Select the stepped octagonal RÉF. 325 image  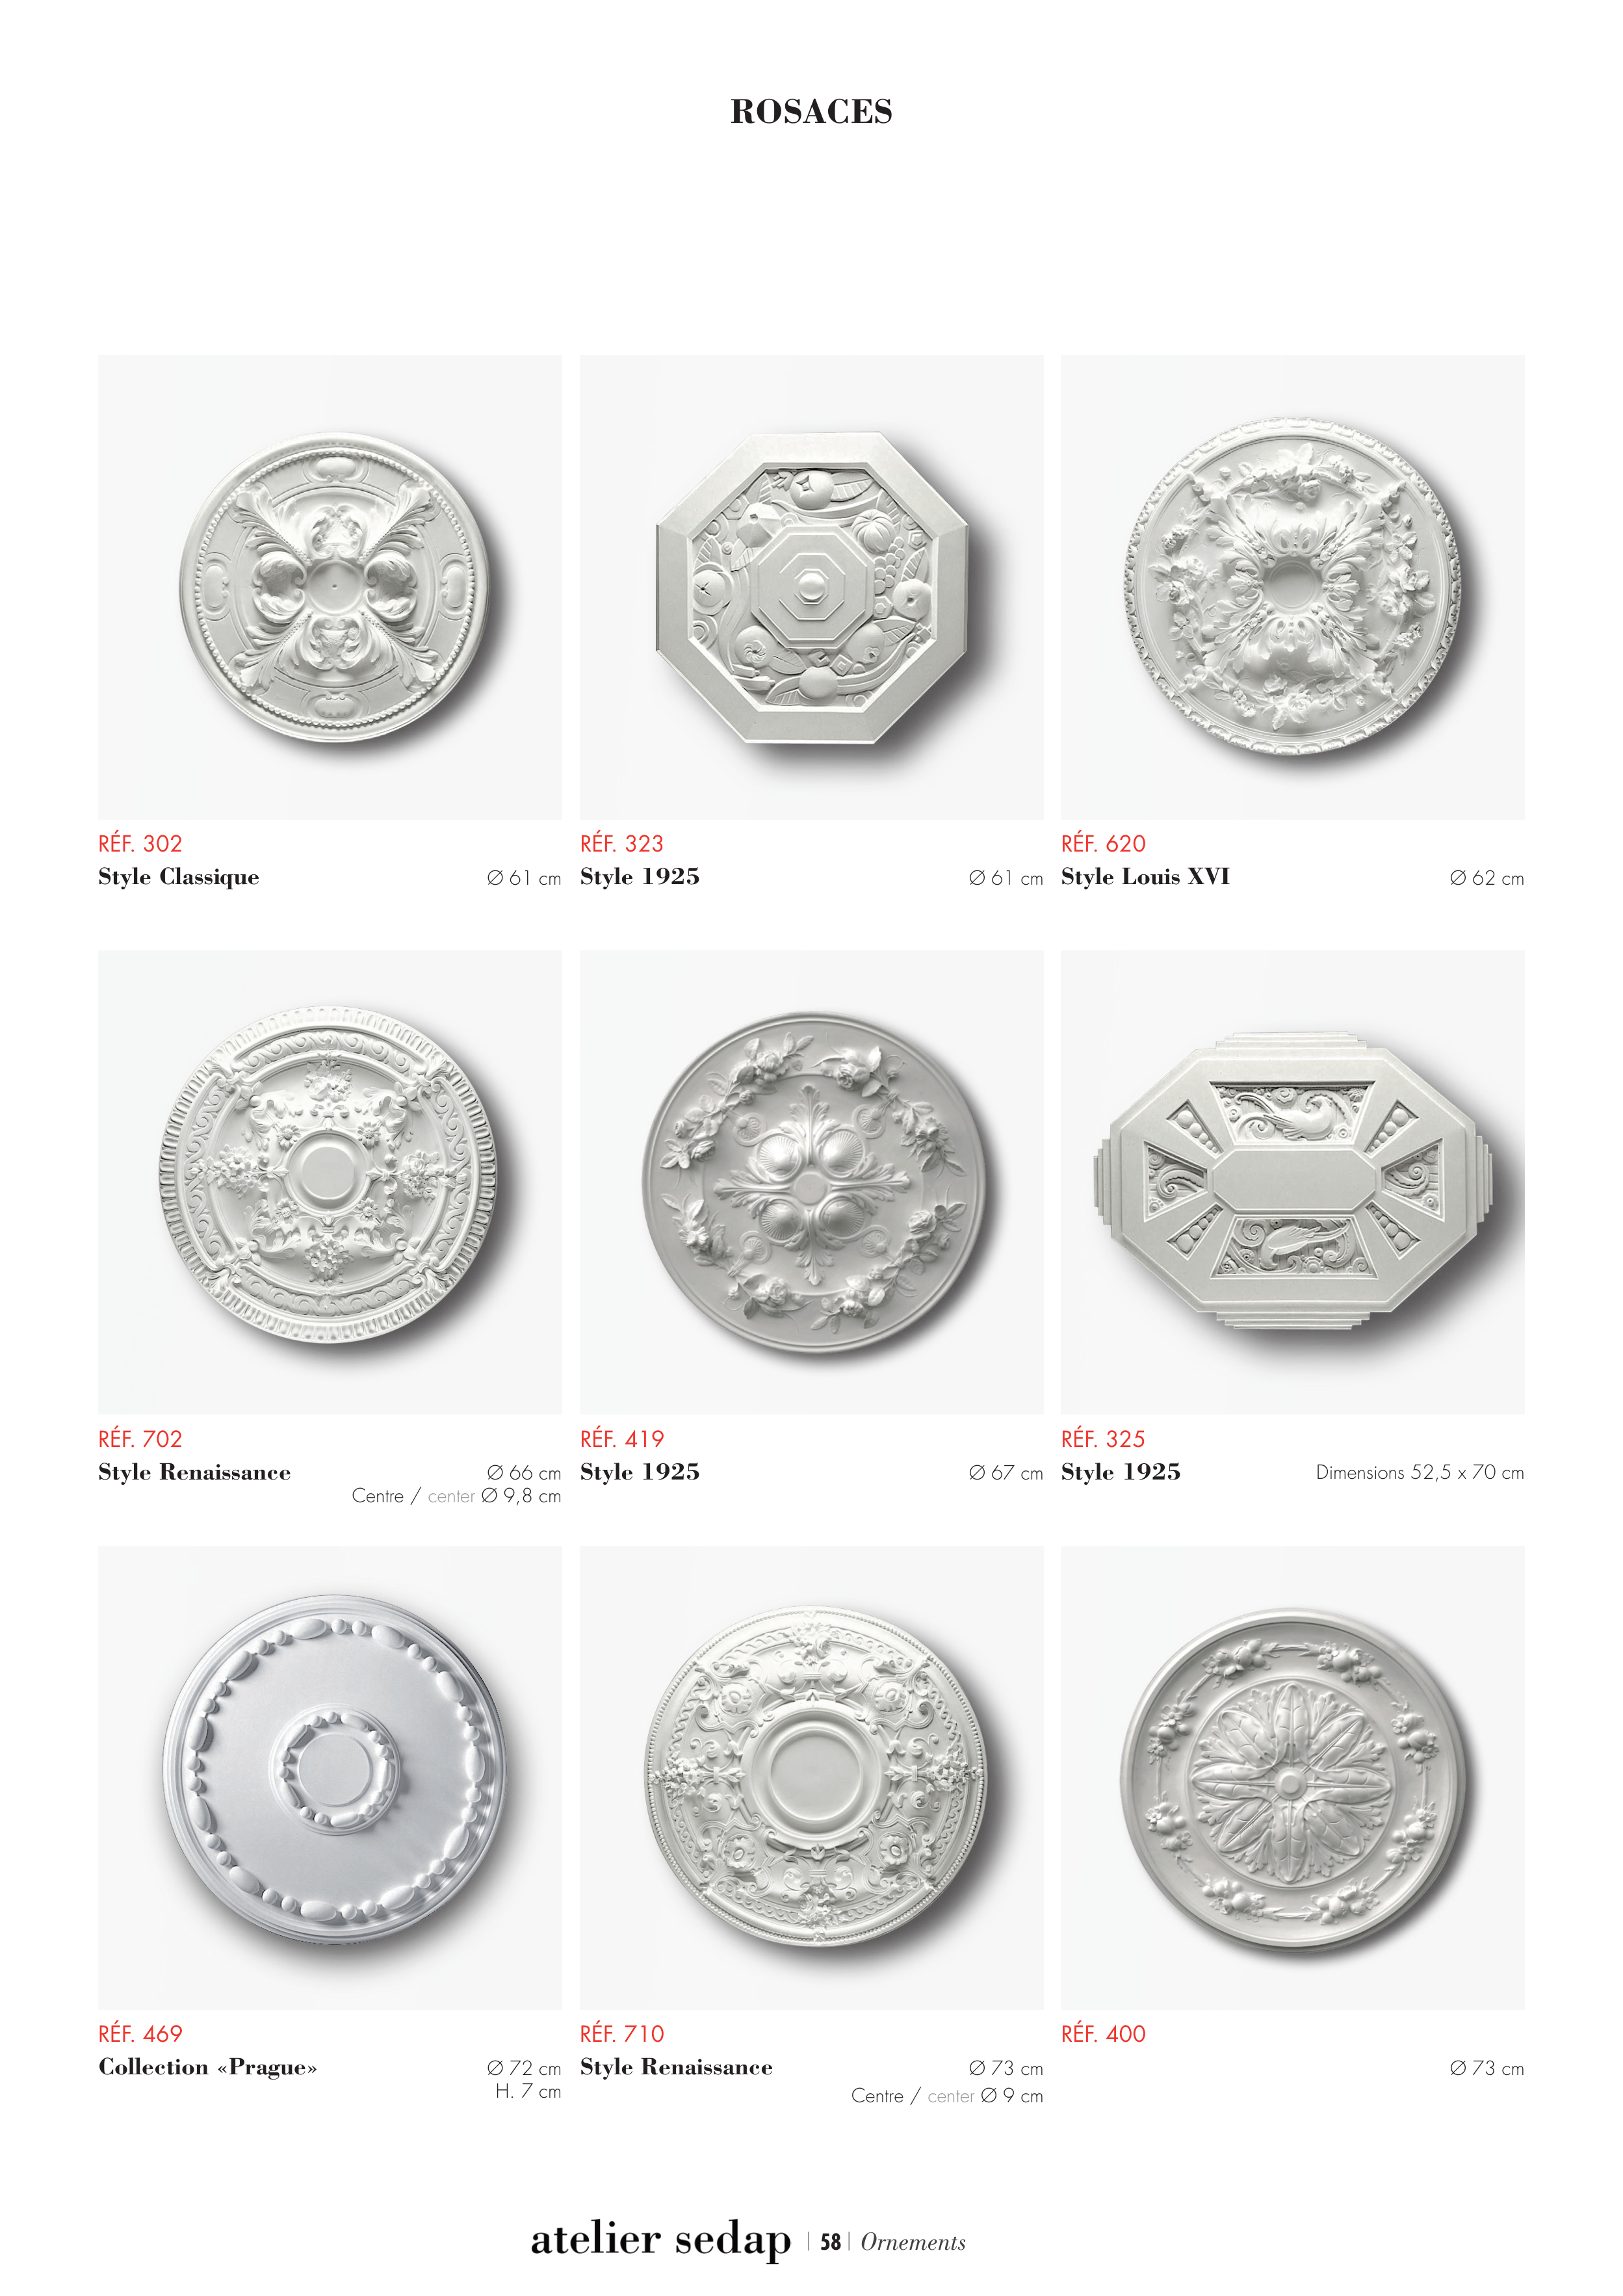coord(1292,1182)
